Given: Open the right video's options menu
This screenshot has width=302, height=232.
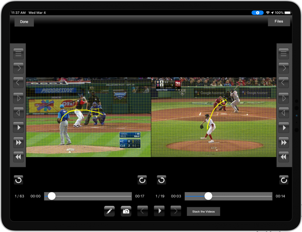Looking at the screenshot, I should tap(283, 53).
